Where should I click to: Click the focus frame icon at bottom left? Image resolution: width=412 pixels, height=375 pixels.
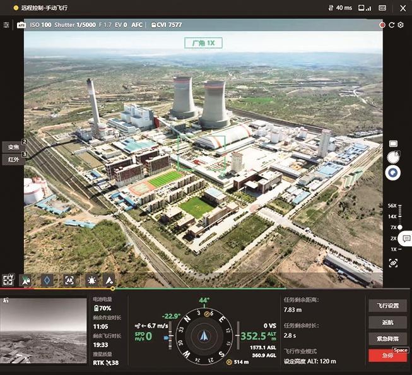tap(8, 280)
